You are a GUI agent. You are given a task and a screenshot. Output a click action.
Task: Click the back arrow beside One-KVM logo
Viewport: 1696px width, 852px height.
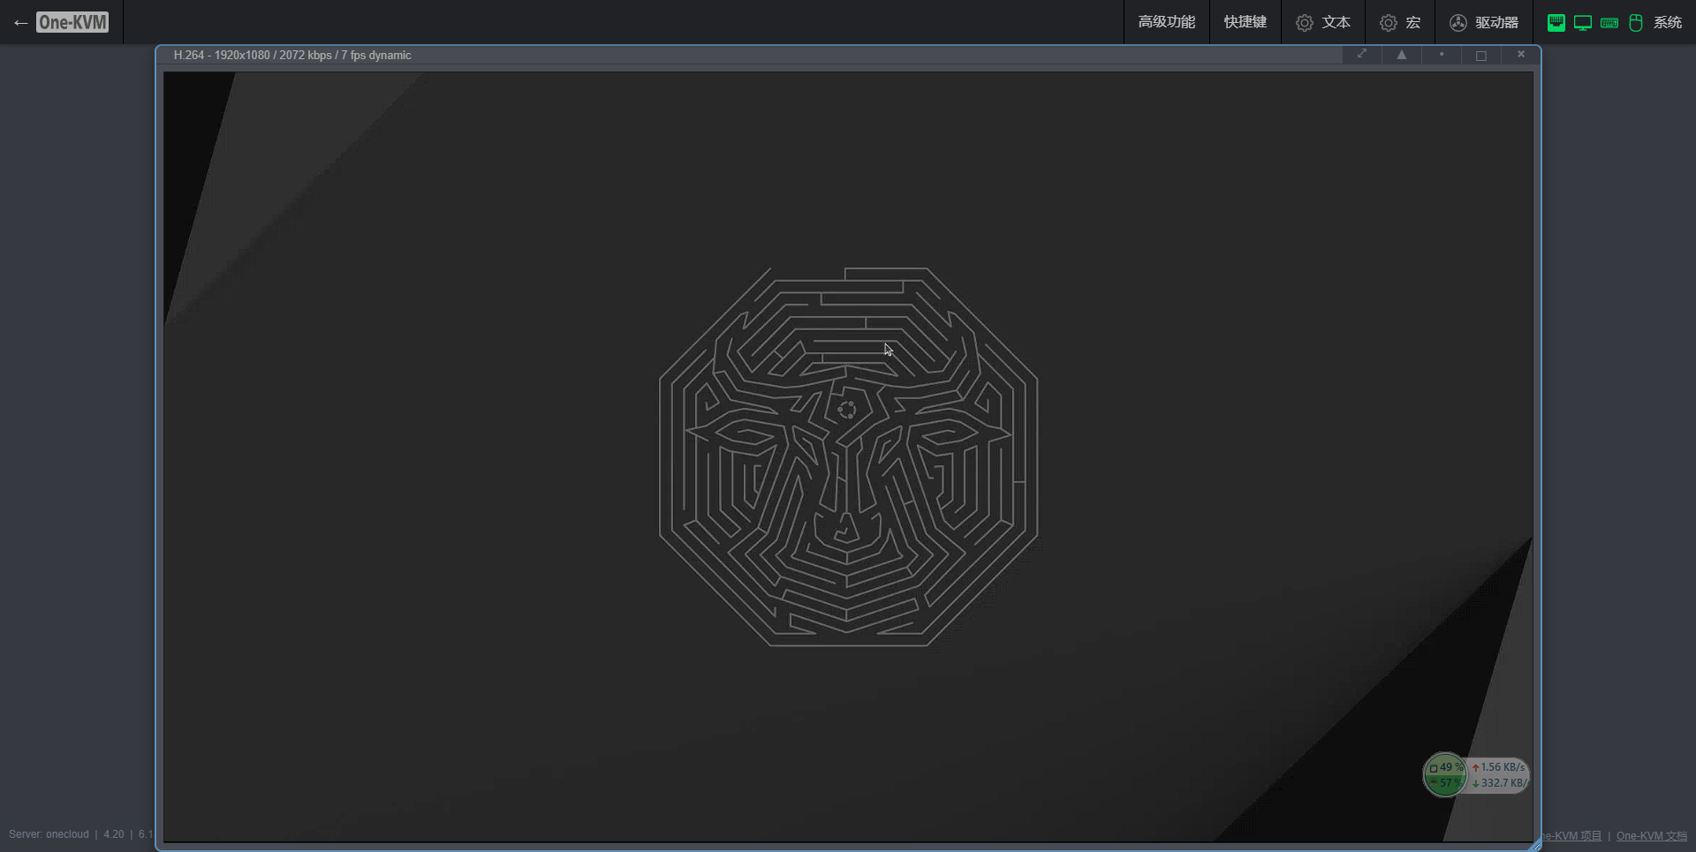(20, 23)
